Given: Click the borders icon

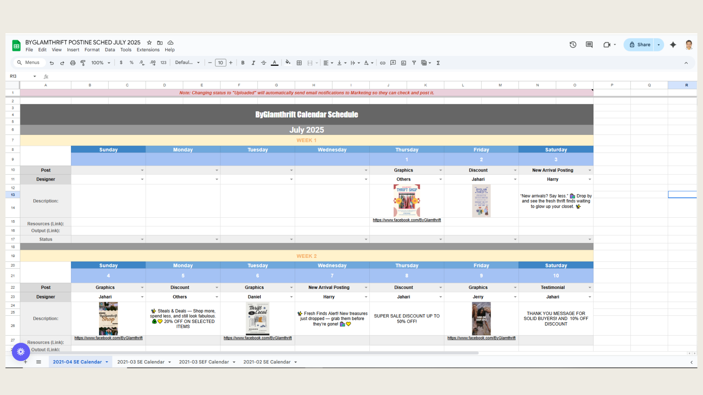Looking at the screenshot, I should (299, 63).
